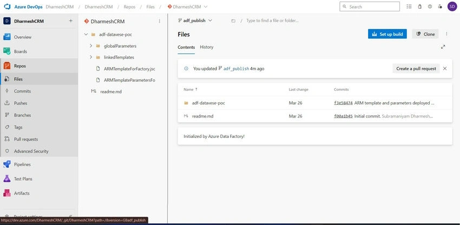Select ARMTemplateParametersFo file in tree
This screenshot has height=225, width=460.
[x=129, y=80]
